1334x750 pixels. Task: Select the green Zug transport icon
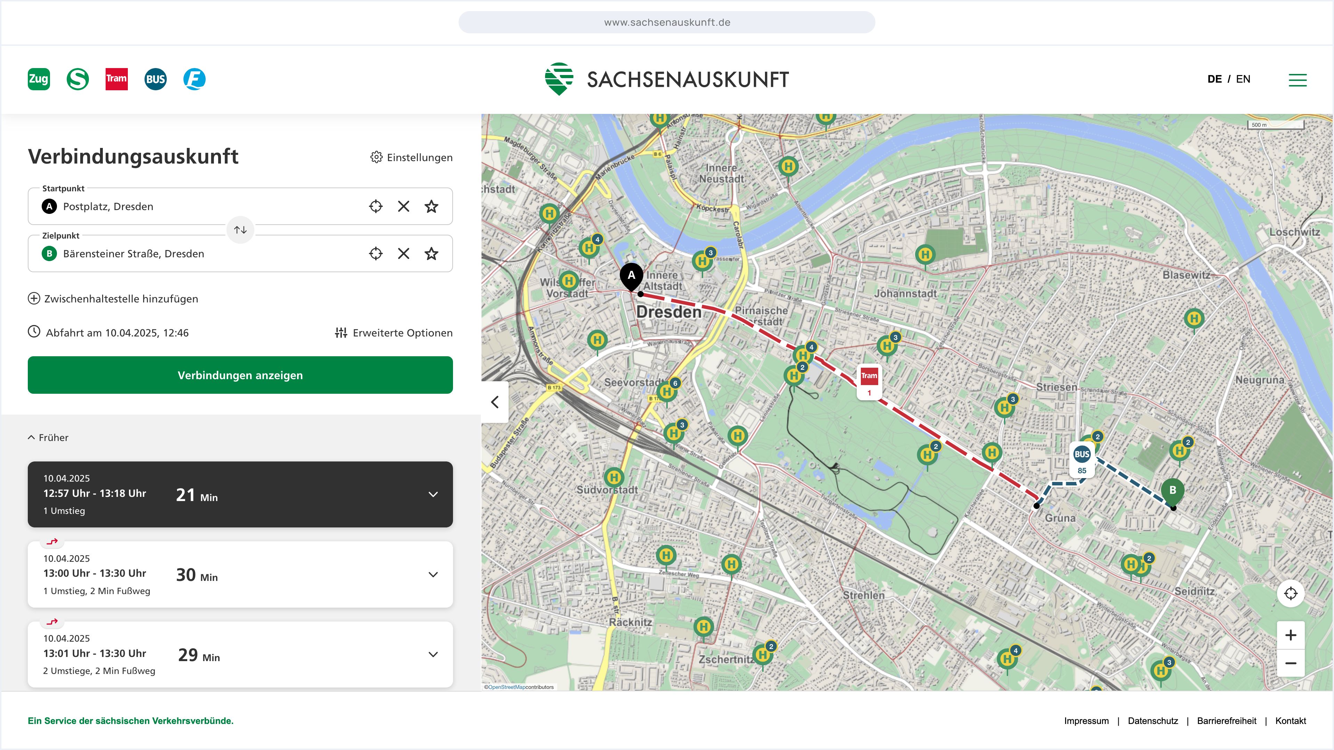[39, 79]
